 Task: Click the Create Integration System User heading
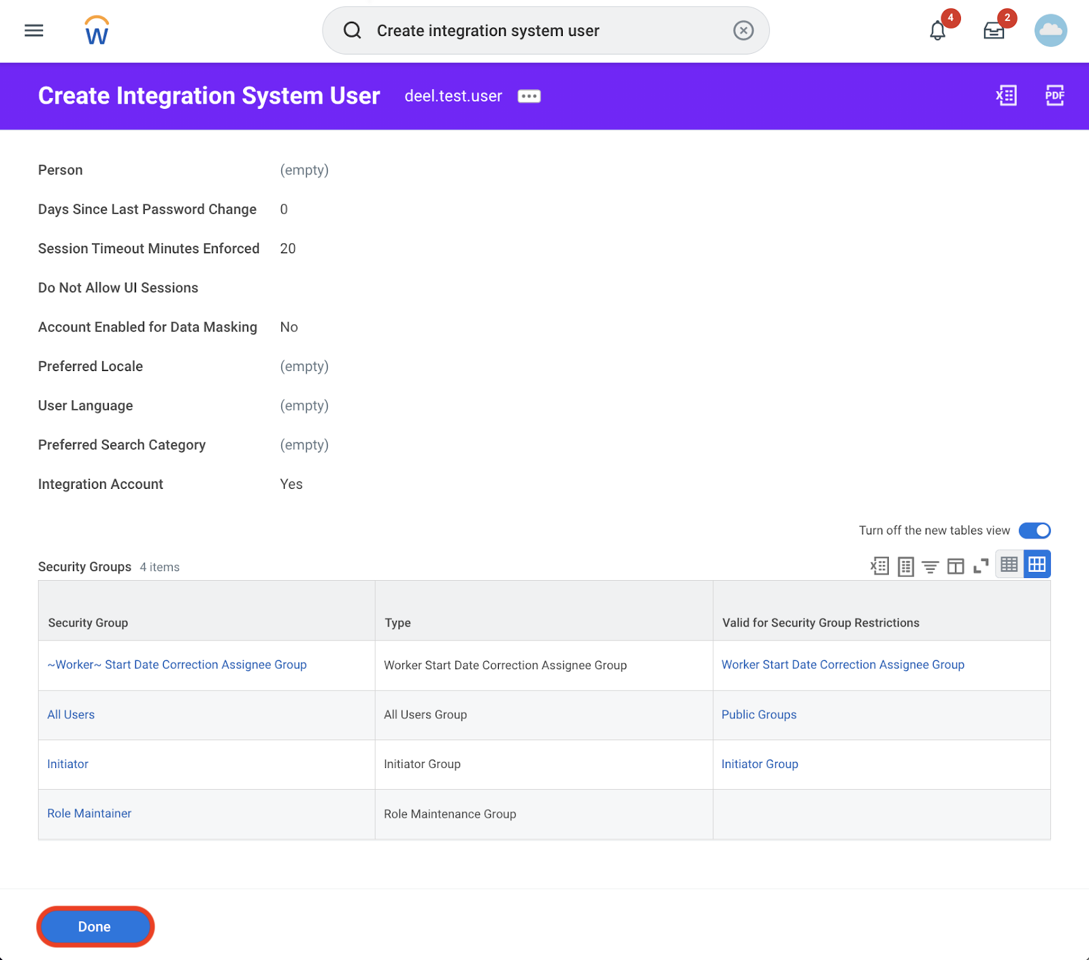tap(209, 96)
